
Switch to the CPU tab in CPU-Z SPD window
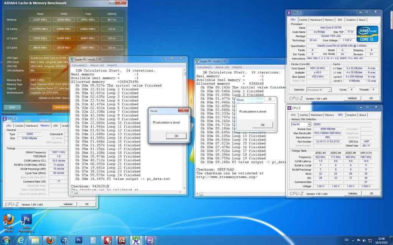pyautogui.click(x=293, y=115)
